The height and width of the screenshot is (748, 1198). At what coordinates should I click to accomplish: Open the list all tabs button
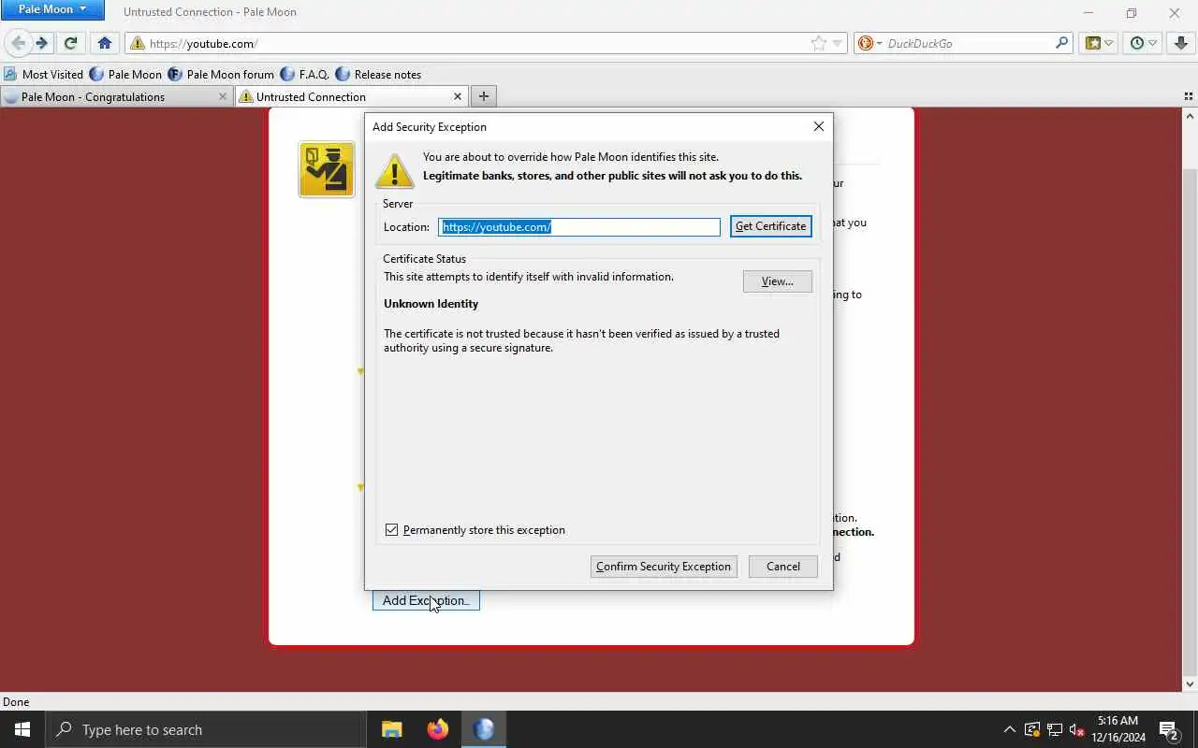click(x=1189, y=96)
